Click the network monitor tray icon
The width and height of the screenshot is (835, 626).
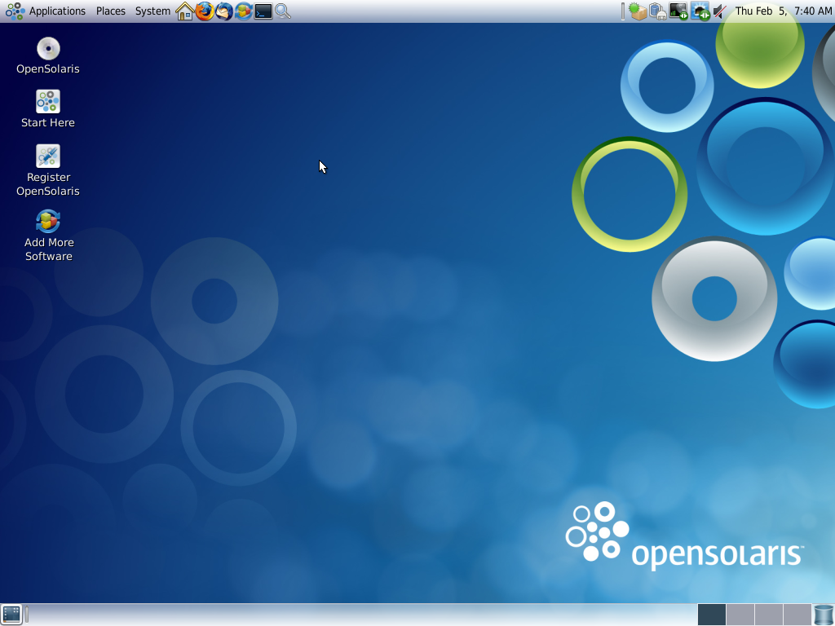678,11
